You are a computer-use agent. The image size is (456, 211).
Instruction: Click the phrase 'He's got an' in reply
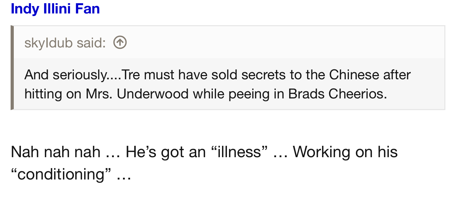coord(165,152)
